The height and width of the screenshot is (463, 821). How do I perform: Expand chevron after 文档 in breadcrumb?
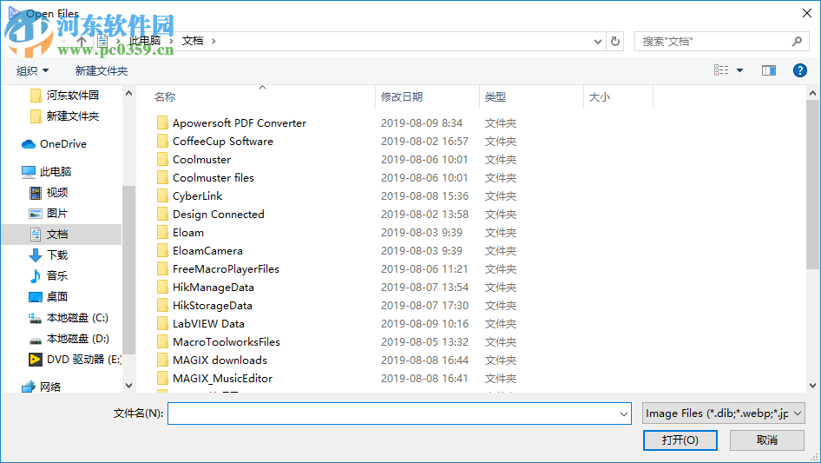coord(213,41)
